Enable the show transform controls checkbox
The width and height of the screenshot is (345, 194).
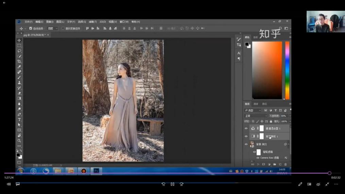[x=63, y=29]
